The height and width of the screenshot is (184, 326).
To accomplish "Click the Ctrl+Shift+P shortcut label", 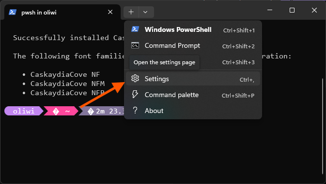I will pos(238,96).
